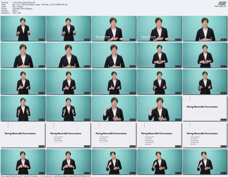Select the title slide frame in the fourth row
Viewport: 228px width, 177px height.
[x=205, y=108]
